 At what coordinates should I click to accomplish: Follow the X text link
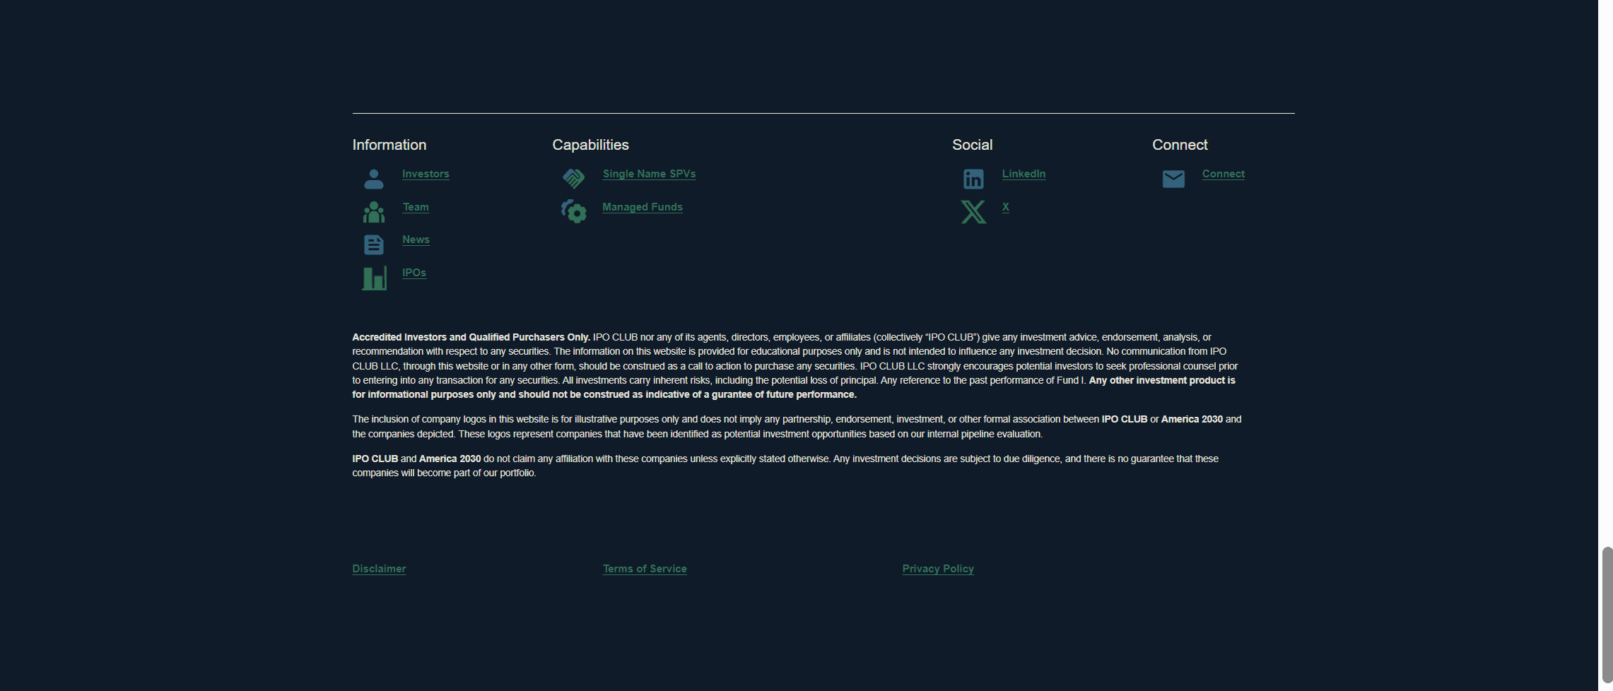(x=1006, y=207)
